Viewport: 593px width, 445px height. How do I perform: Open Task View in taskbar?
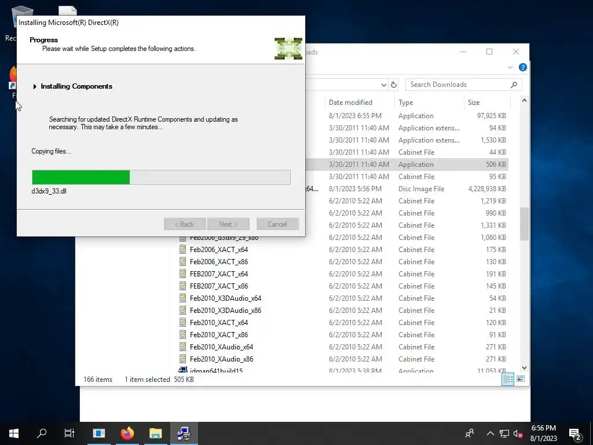pyautogui.click(x=69, y=433)
